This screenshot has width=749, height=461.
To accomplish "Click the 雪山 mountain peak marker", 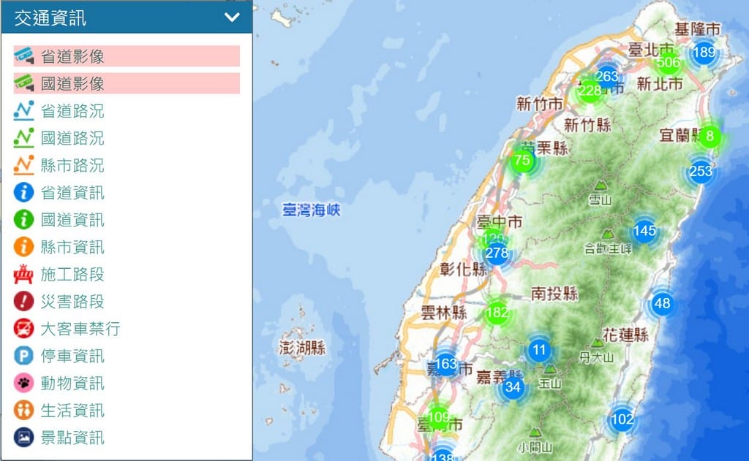I will tap(601, 186).
